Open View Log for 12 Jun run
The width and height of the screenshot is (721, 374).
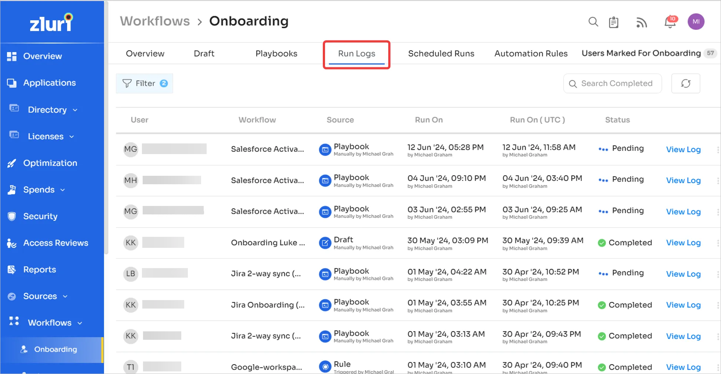point(683,149)
